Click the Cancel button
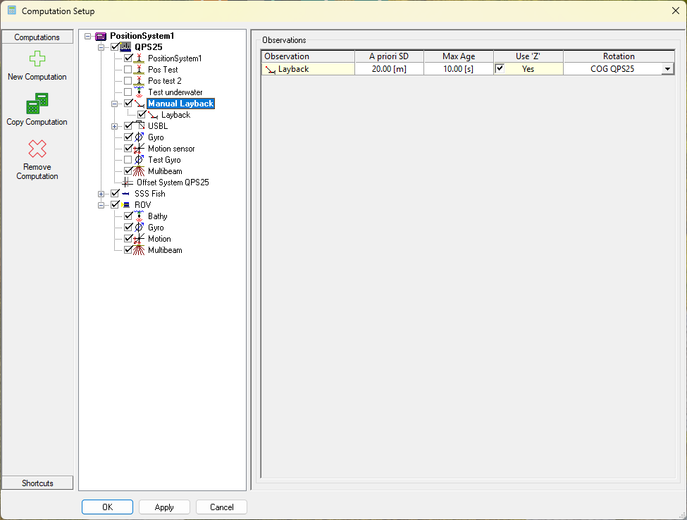 (221, 507)
